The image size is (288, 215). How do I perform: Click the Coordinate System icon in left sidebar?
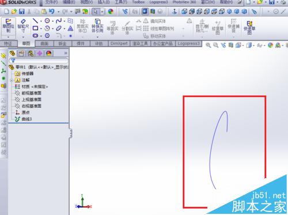(3, 71)
